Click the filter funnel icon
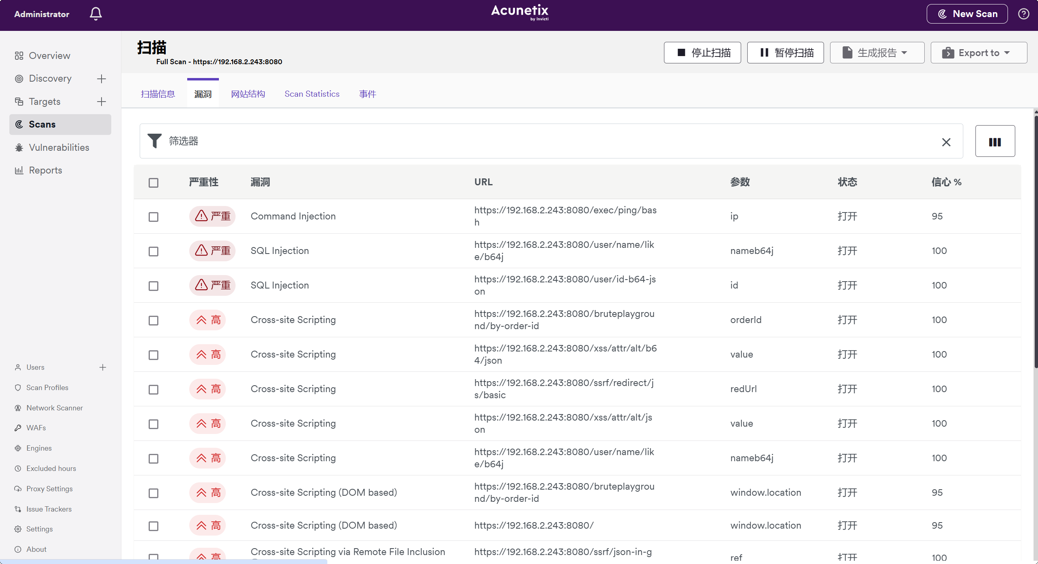 coord(154,141)
